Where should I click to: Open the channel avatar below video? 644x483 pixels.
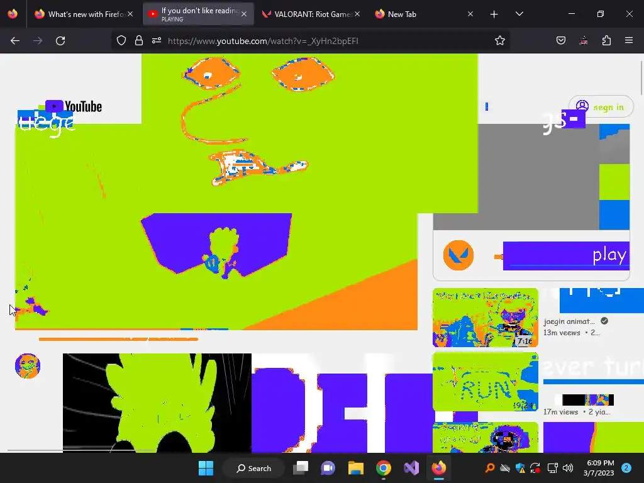tap(28, 366)
